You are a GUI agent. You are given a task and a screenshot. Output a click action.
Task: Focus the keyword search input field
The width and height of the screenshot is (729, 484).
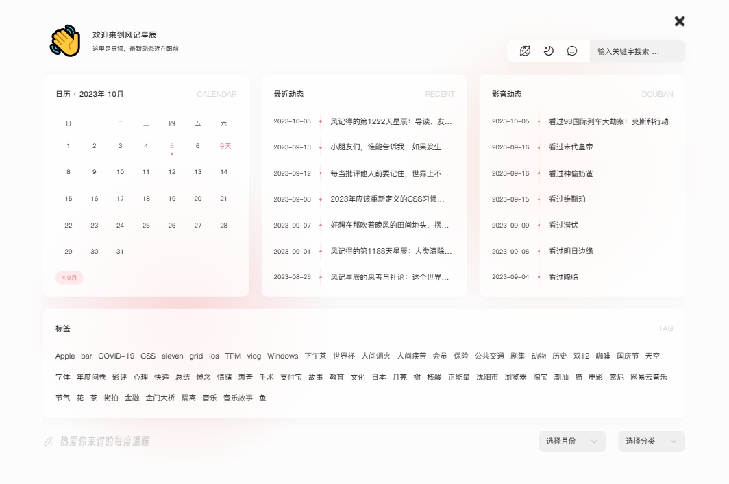[x=637, y=51]
